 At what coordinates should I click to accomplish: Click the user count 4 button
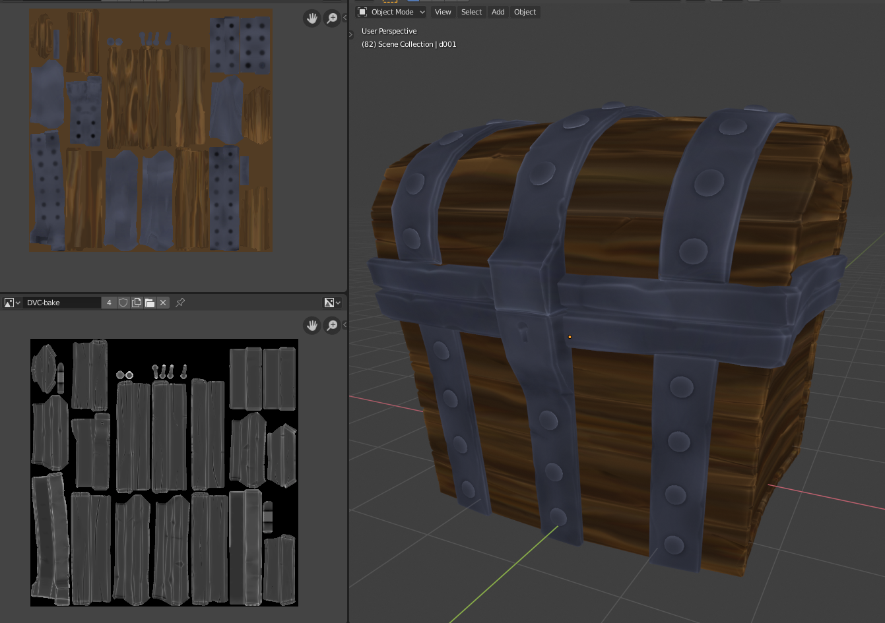pyautogui.click(x=109, y=303)
